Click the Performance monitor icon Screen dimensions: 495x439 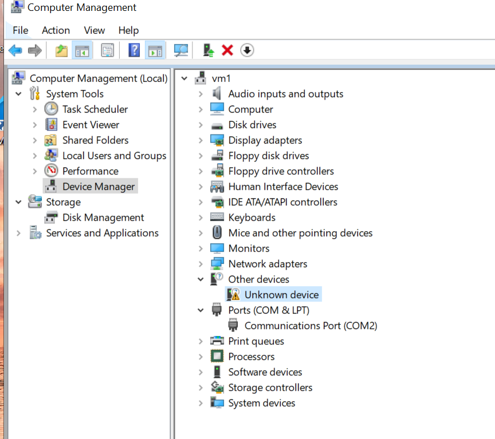coord(51,171)
